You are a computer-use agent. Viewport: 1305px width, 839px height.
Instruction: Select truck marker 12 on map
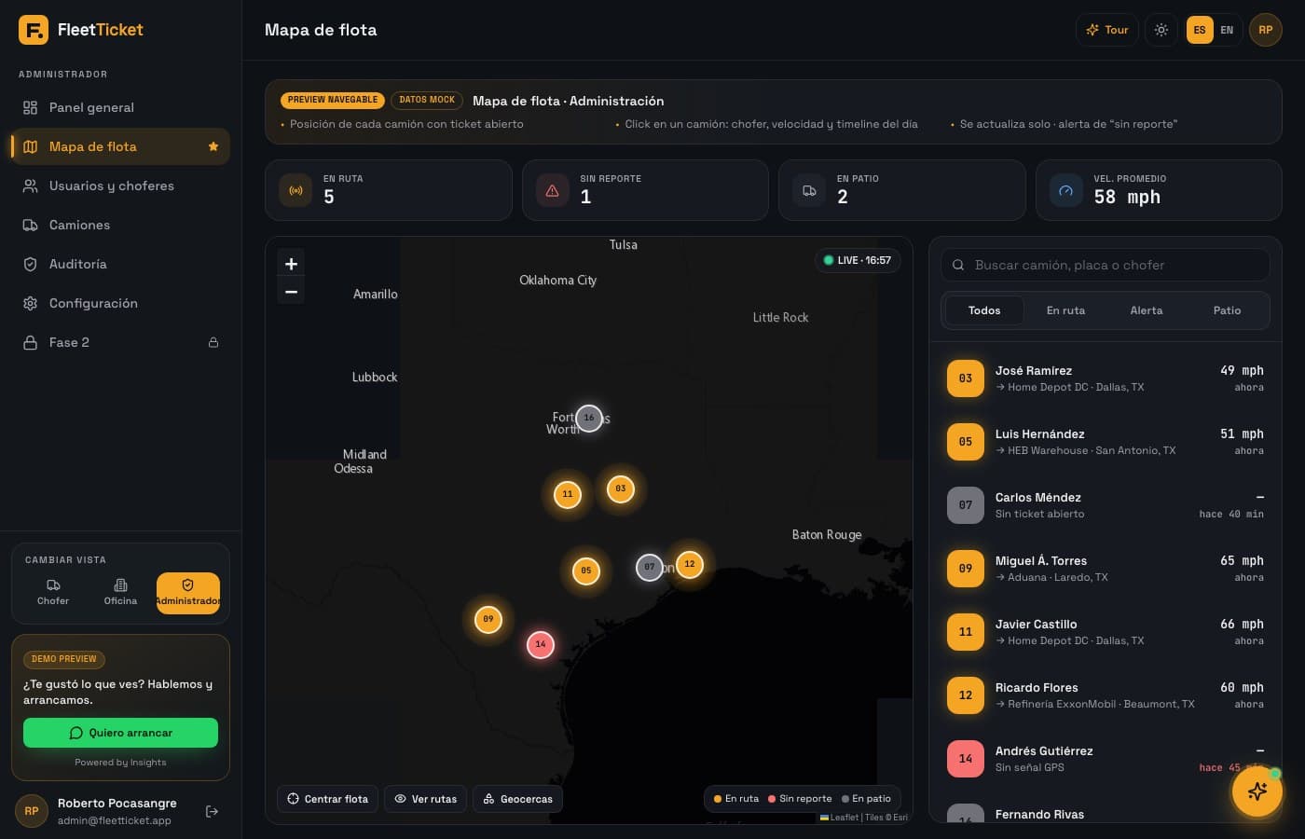tap(690, 564)
